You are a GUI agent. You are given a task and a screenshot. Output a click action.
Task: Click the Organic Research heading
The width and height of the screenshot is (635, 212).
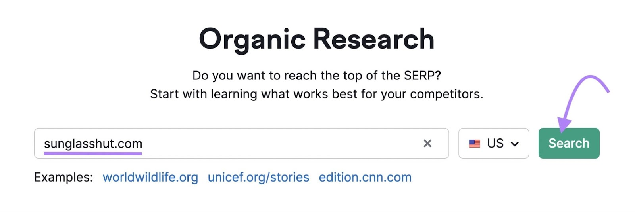(x=317, y=40)
